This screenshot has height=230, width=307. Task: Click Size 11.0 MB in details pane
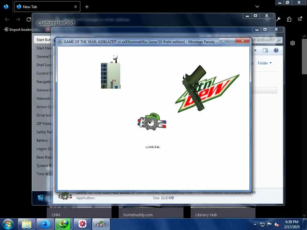click(163, 198)
